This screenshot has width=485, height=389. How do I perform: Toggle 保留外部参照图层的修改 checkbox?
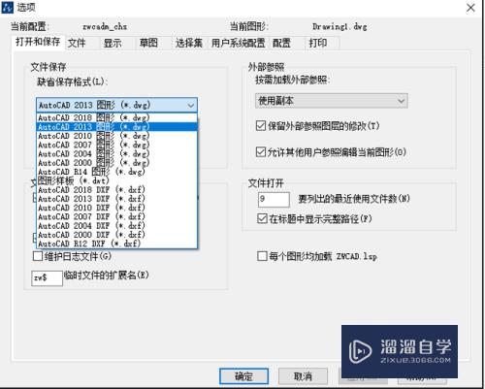(x=261, y=125)
